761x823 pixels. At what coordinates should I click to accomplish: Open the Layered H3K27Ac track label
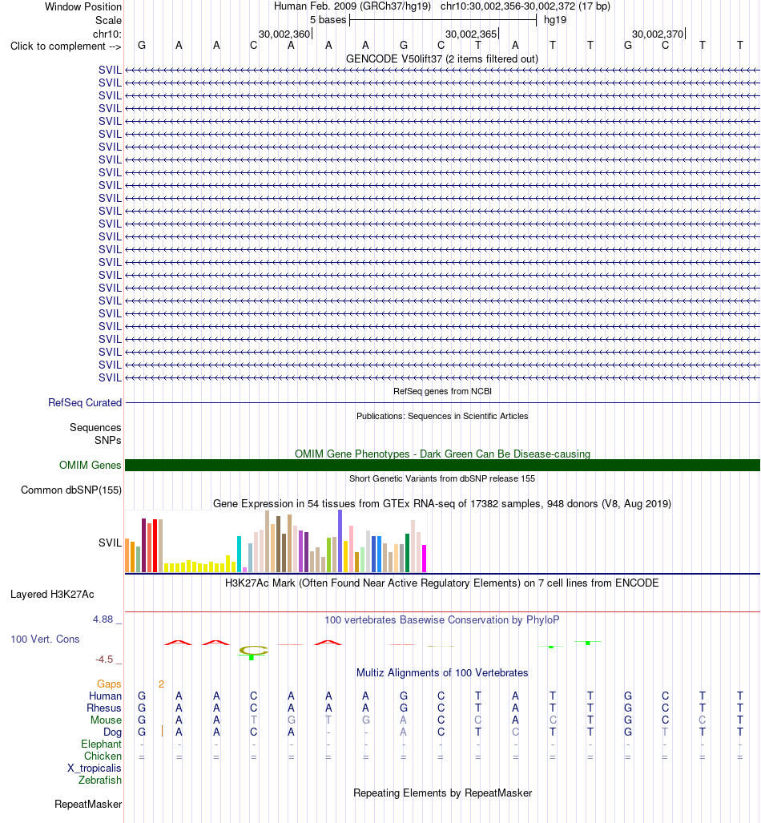click(x=52, y=594)
